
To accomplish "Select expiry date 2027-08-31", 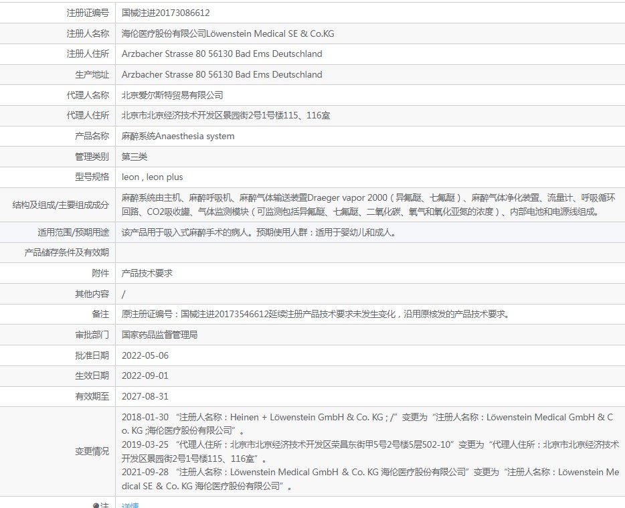I will pyautogui.click(x=145, y=396).
